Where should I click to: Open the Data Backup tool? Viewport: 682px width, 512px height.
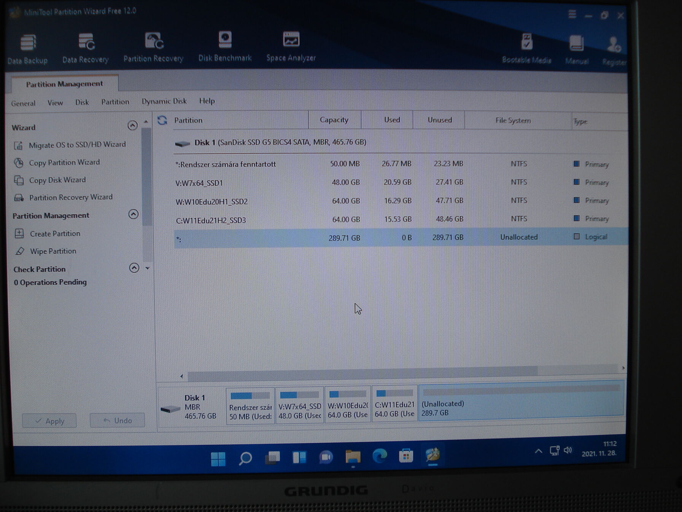click(x=27, y=49)
